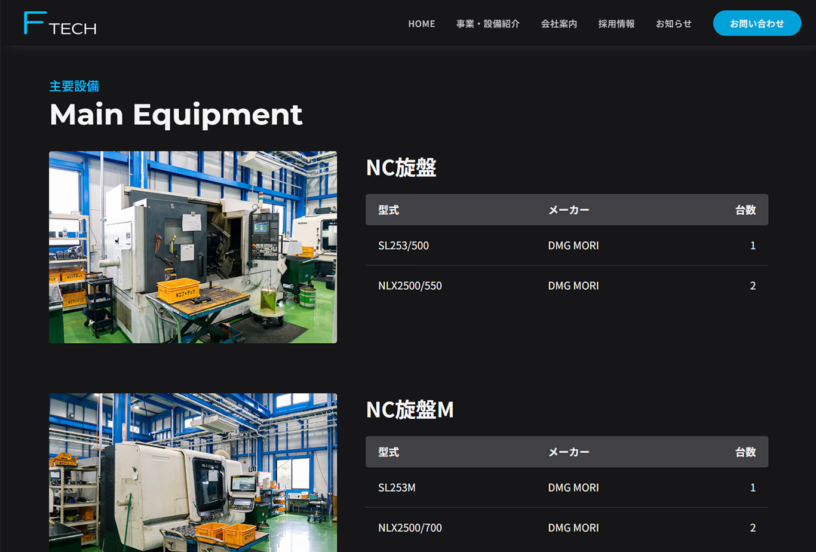This screenshot has width=816, height=552.
Task: Navigate to 会社案内
Action: 559,24
